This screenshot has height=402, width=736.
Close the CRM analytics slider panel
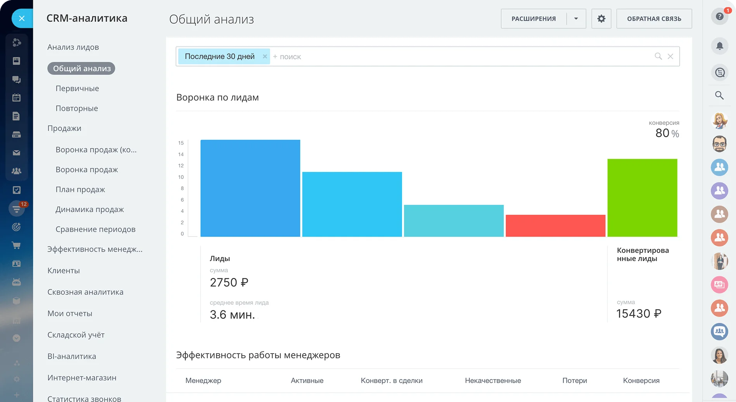coord(22,18)
